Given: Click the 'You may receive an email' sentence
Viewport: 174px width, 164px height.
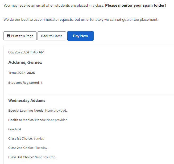Looking at the screenshot, I should click(54, 6).
